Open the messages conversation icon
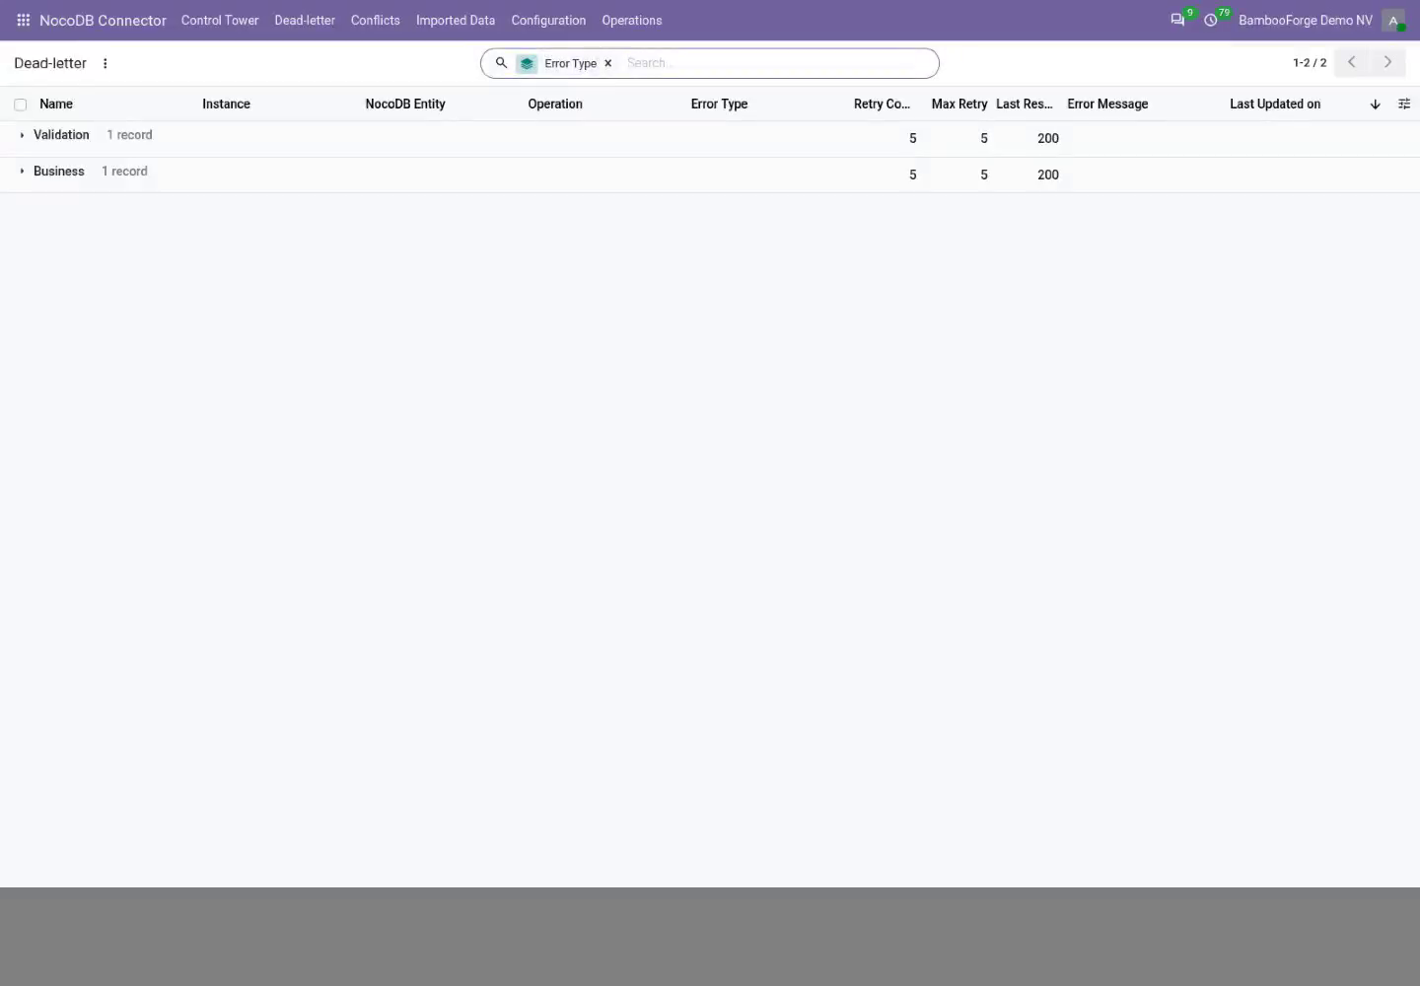Image resolution: width=1420 pixels, height=986 pixels. [1177, 20]
